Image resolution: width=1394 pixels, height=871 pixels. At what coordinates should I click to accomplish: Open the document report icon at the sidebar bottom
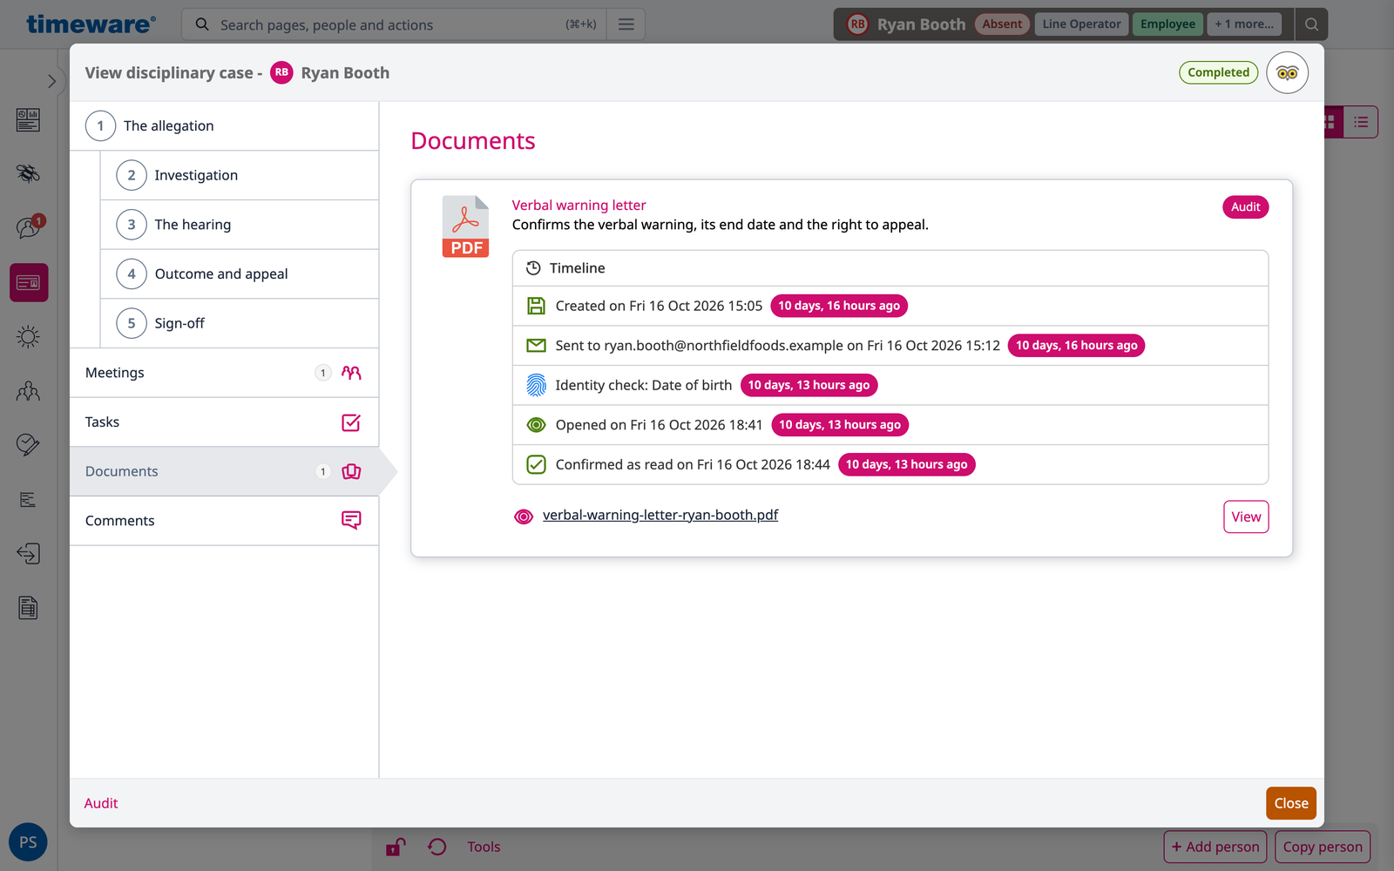click(x=29, y=608)
